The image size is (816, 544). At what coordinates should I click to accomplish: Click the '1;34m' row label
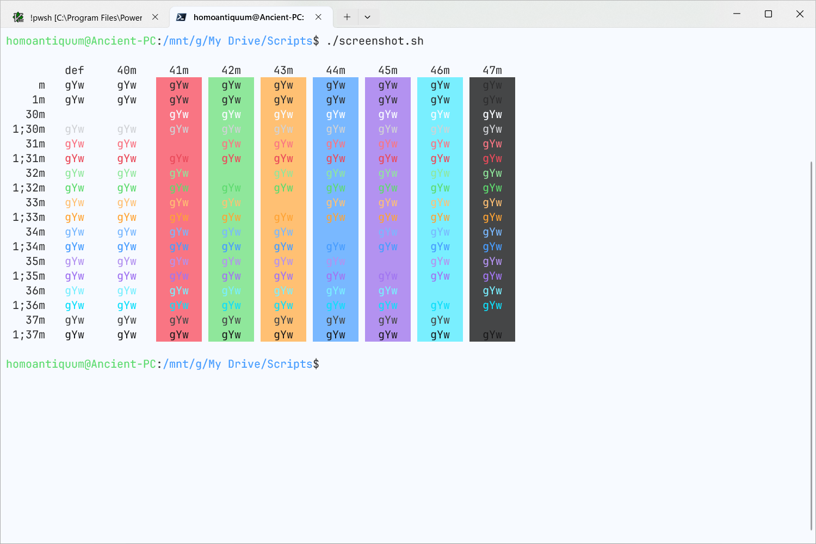(x=29, y=247)
